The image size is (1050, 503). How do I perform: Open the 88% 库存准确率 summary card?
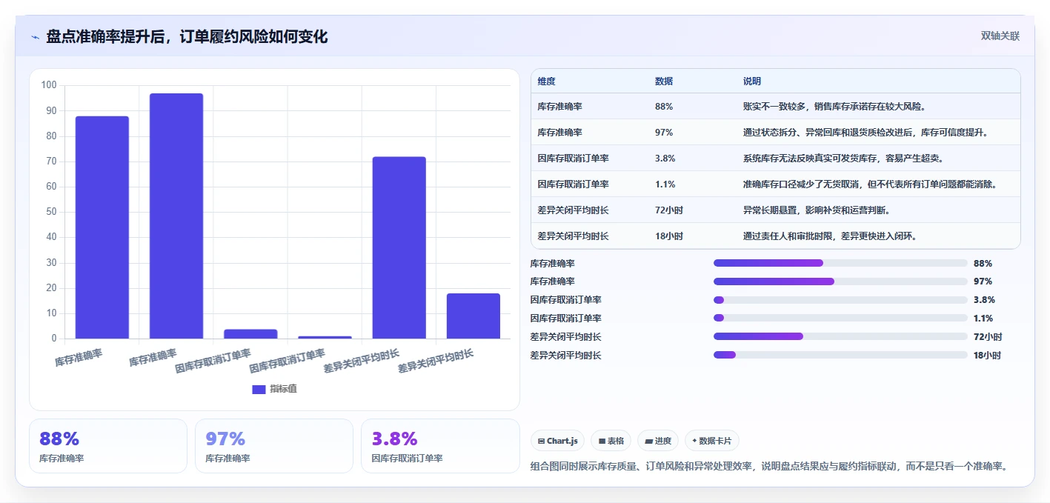pyautogui.click(x=108, y=445)
